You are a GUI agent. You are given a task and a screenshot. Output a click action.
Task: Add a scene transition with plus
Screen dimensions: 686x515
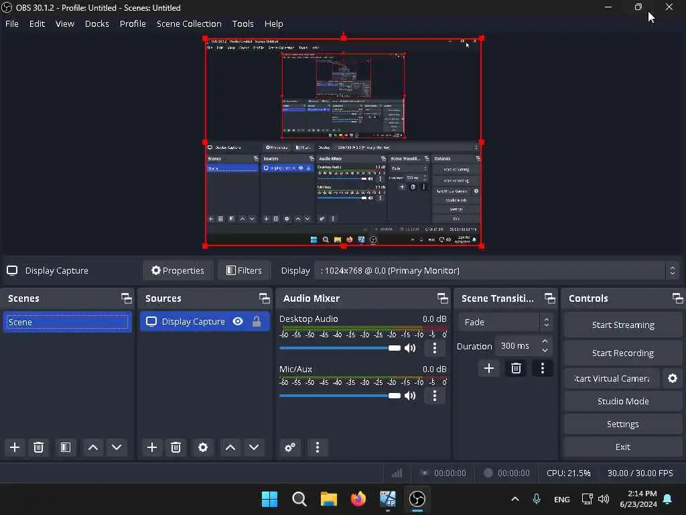point(489,368)
